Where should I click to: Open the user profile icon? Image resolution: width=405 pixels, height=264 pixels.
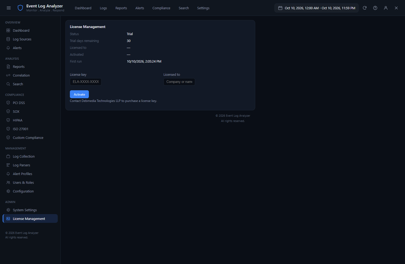pyautogui.click(x=386, y=8)
